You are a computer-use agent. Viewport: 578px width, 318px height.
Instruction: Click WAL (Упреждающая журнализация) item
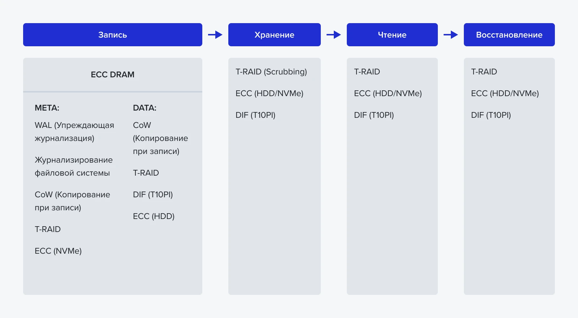(x=74, y=132)
